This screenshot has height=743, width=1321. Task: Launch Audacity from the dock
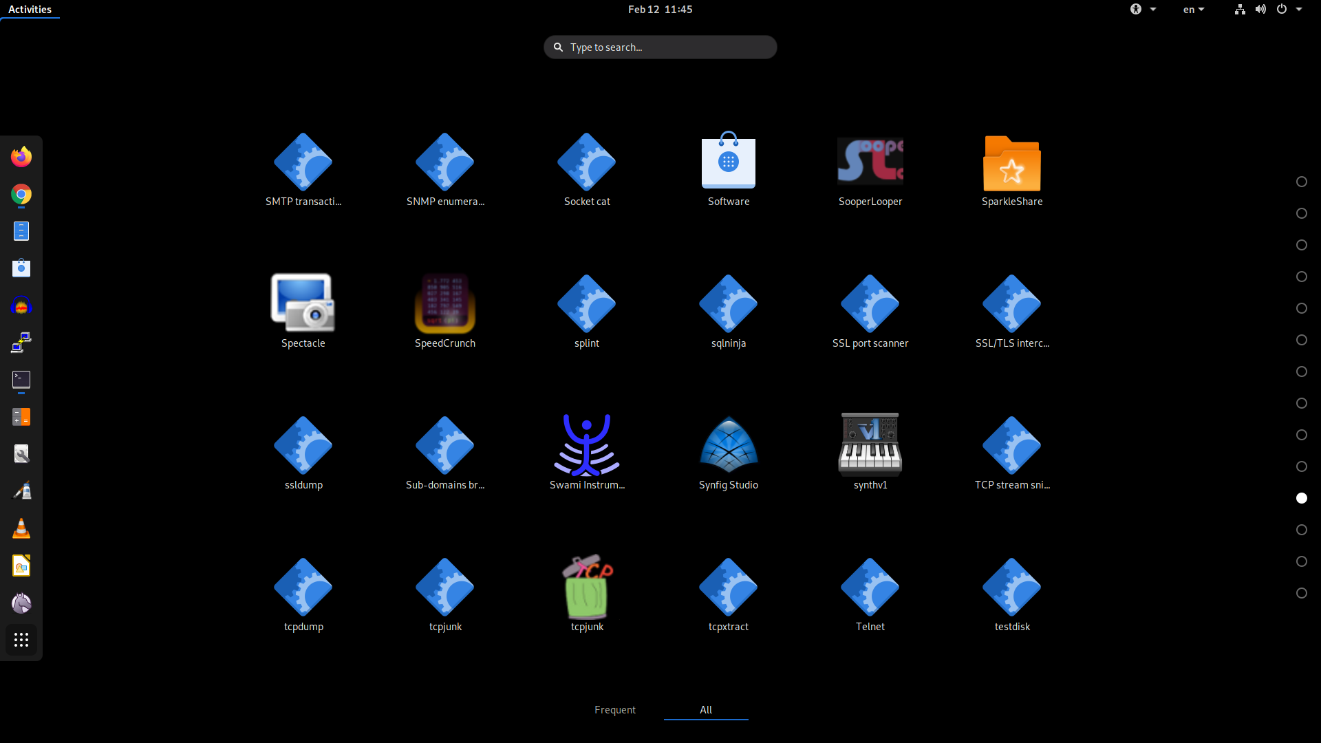click(21, 305)
